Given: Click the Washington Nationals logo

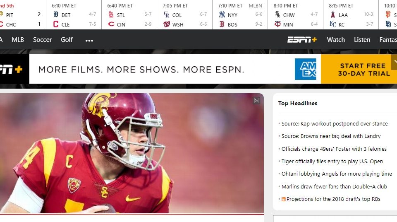Looking at the screenshot, I should pyautogui.click(x=167, y=24).
